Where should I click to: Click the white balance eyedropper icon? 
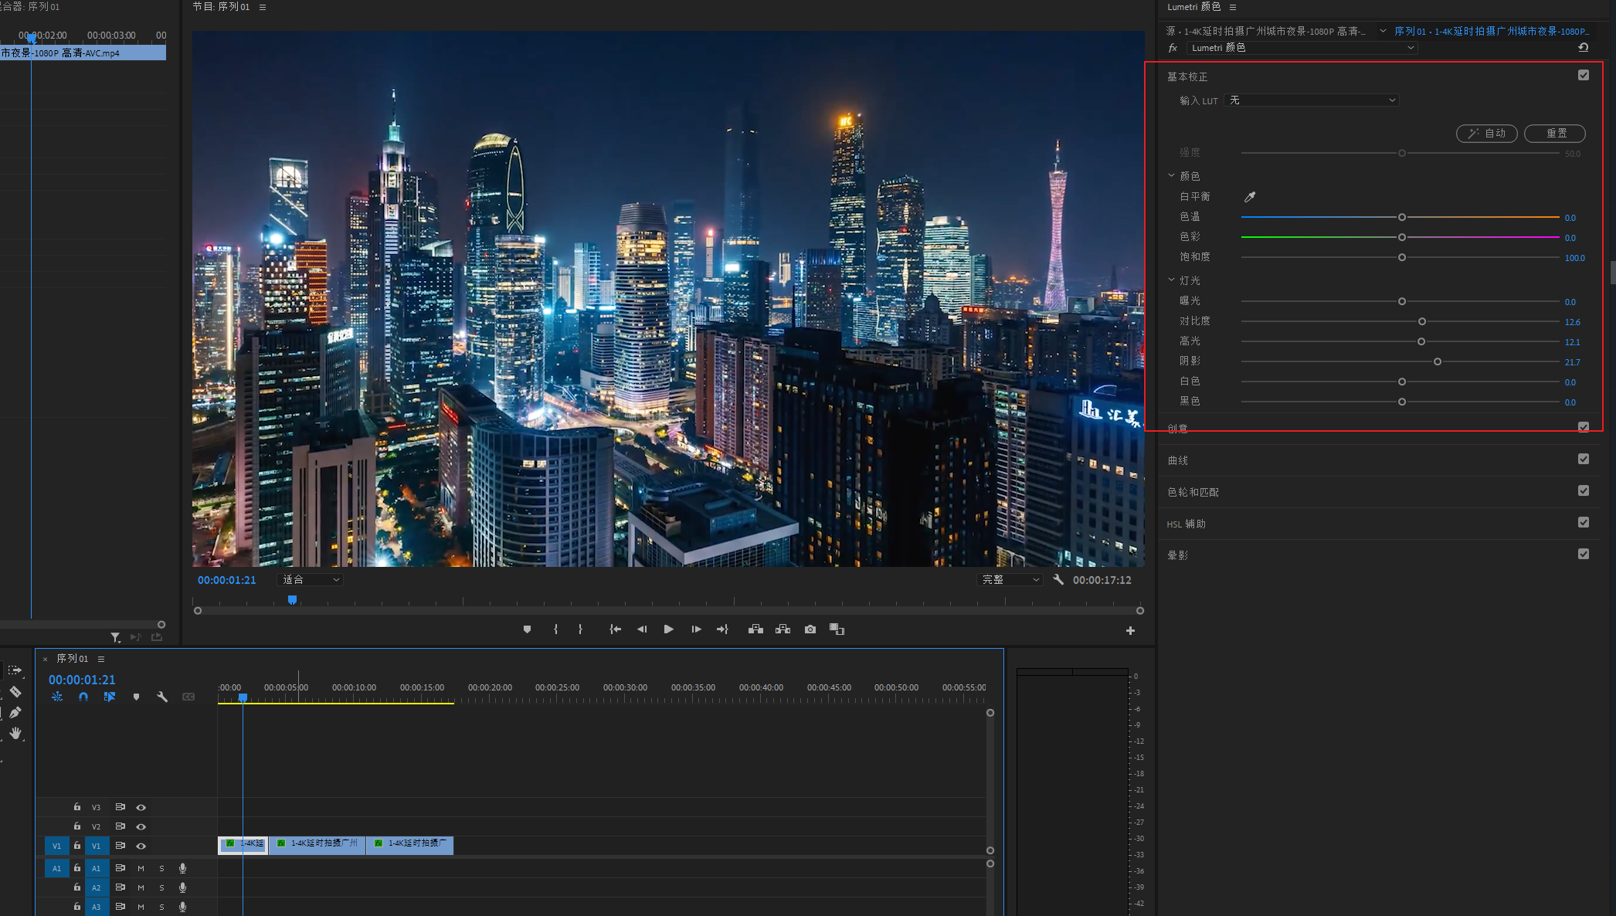tap(1249, 197)
